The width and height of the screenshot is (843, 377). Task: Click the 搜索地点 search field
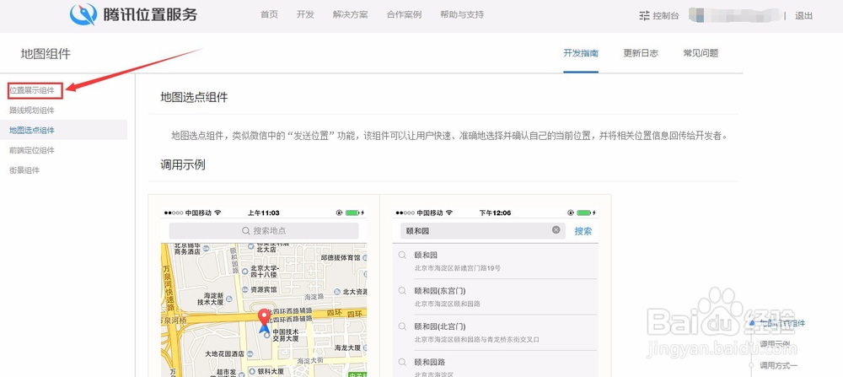click(x=263, y=231)
